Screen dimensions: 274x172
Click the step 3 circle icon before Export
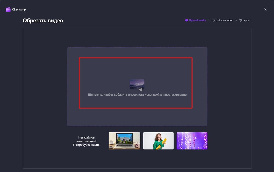click(x=240, y=20)
